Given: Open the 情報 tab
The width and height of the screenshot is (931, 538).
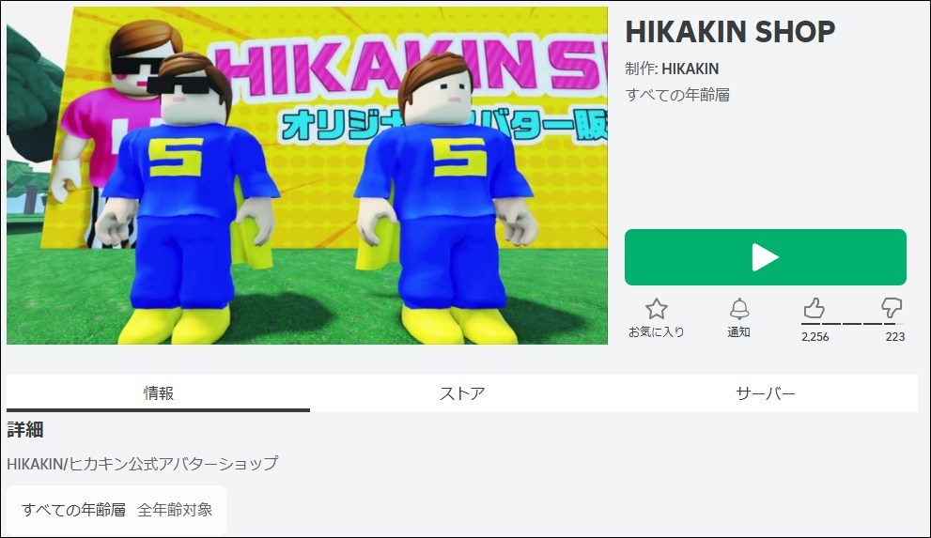Looking at the screenshot, I should pos(159,393).
